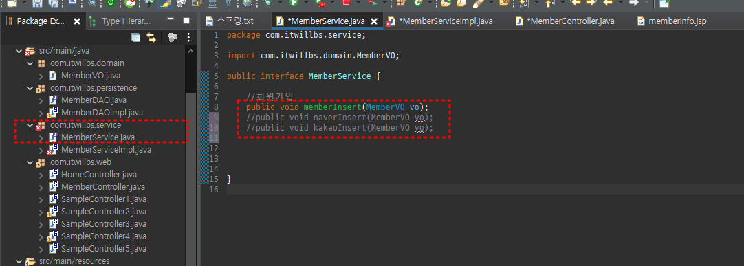This screenshot has height=266, width=744.
Task: Click the Save toolbar icon
Action: tap(38, 3)
